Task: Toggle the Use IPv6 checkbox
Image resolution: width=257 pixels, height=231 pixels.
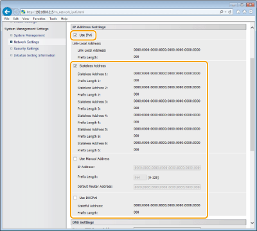Action: tap(75, 35)
